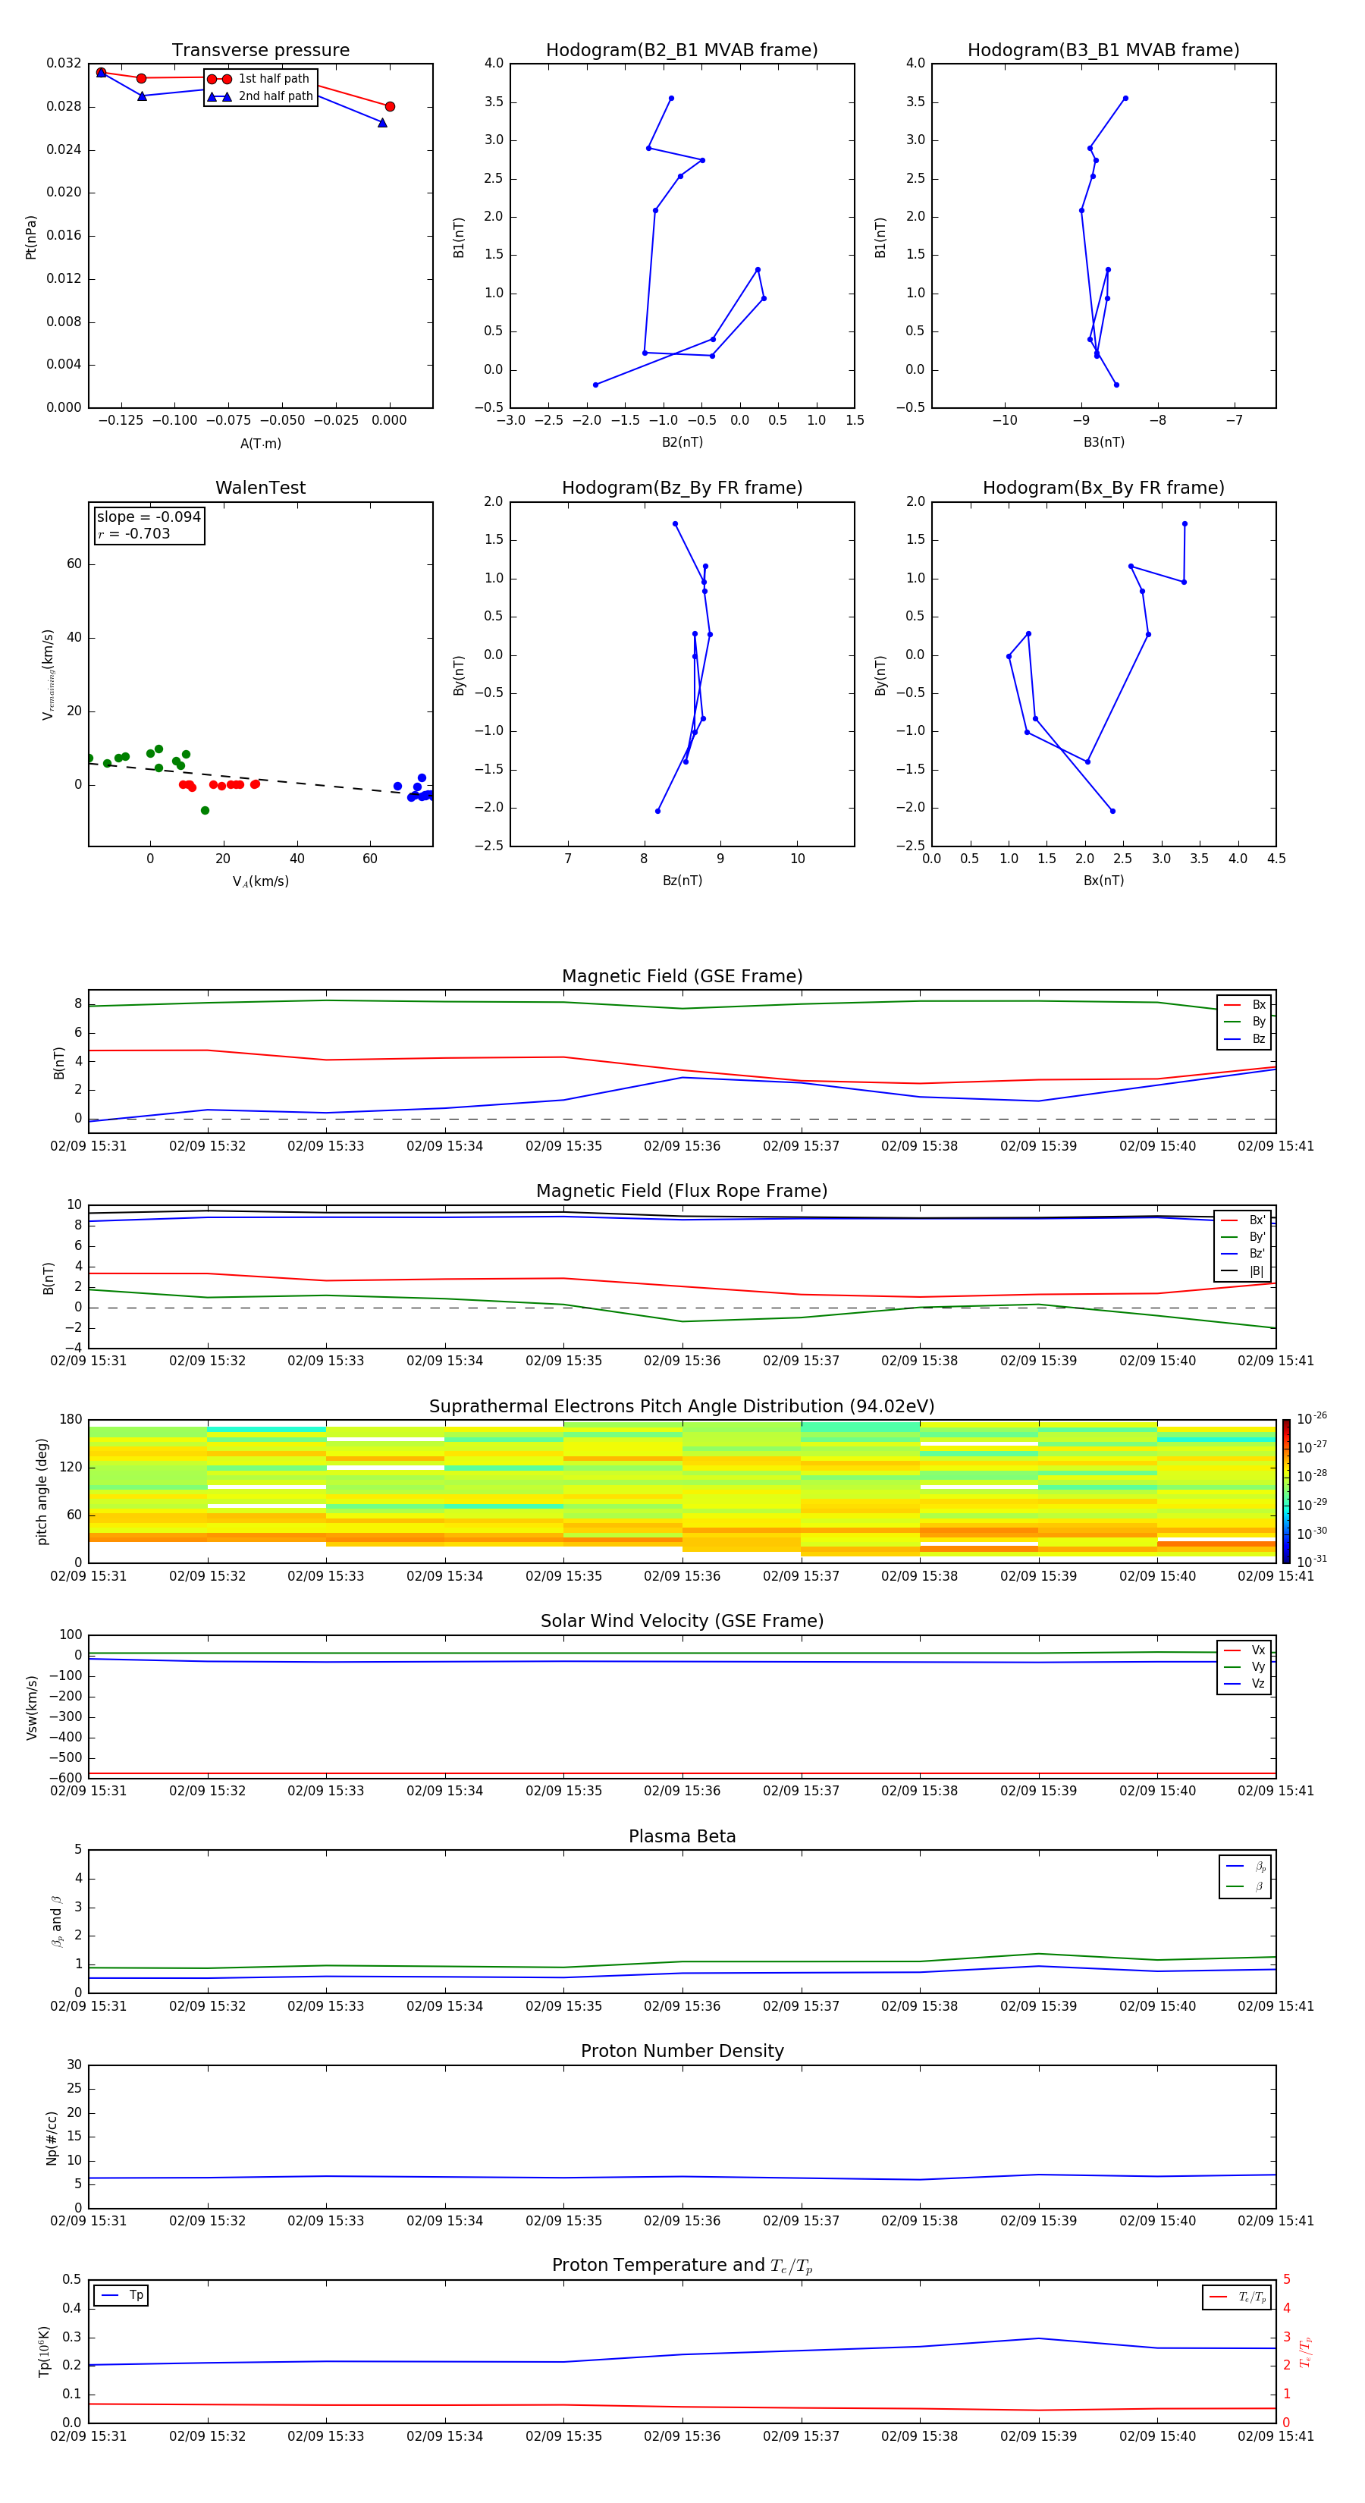Select the "Bx'" legend entry in Flux Rope plot

point(1244,1220)
